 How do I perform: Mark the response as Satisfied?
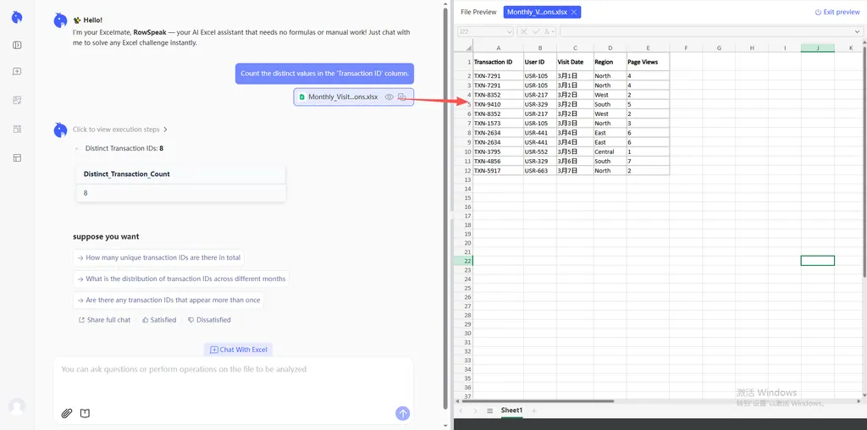tap(159, 320)
